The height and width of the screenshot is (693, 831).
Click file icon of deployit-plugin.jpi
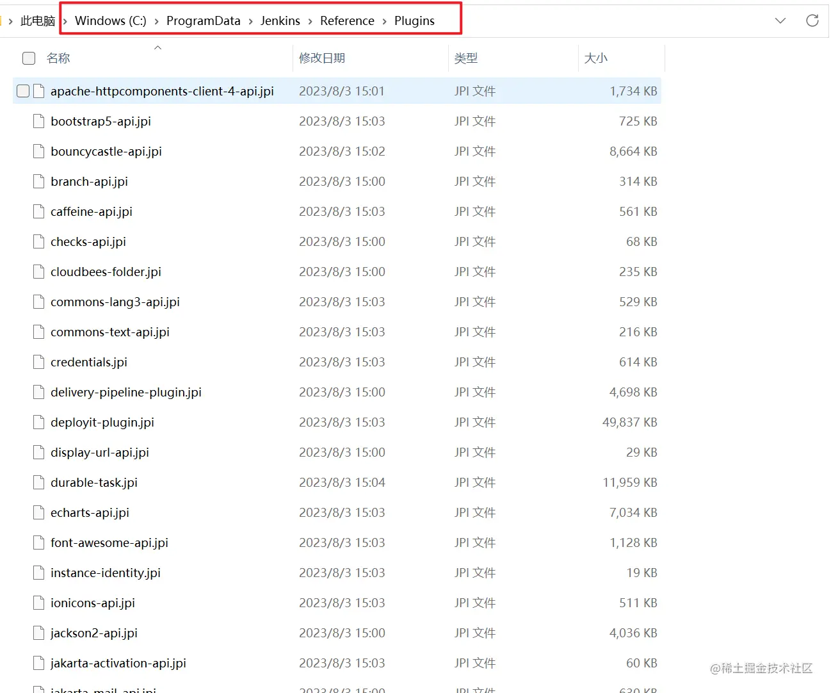click(x=39, y=422)
